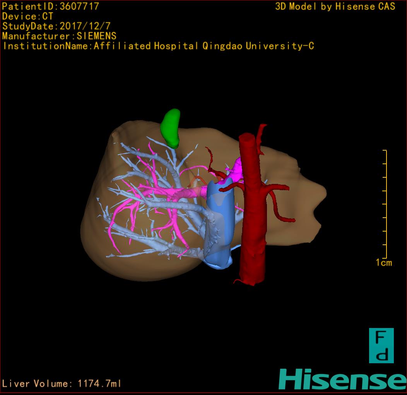Click the Fd orientation cube

(x=381, y=345)
